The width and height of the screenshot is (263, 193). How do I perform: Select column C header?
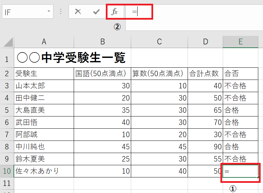(159, 42)
